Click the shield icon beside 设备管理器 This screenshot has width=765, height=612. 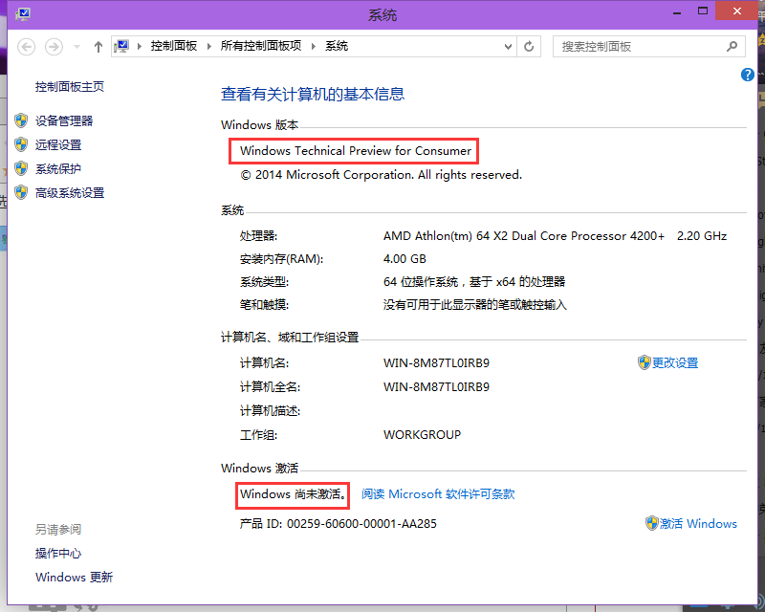[x=21, y=120]
